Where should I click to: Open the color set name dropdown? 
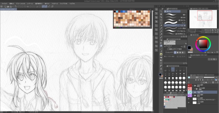[173, 95]
